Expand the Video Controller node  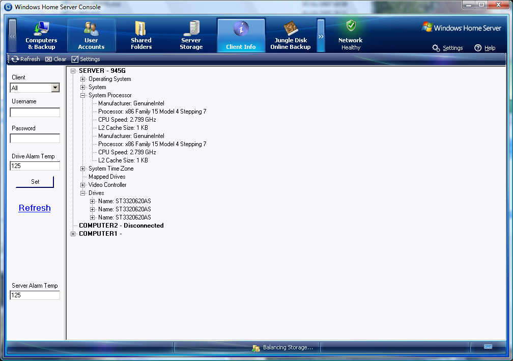click(x=83, y=185)
